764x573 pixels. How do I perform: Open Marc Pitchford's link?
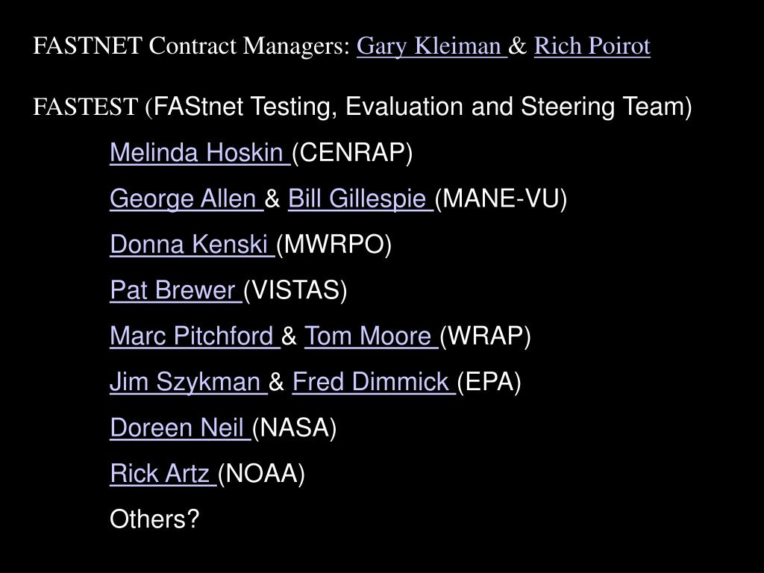(195, 336)
